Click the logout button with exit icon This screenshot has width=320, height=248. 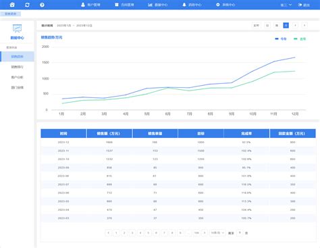(304, 5)
